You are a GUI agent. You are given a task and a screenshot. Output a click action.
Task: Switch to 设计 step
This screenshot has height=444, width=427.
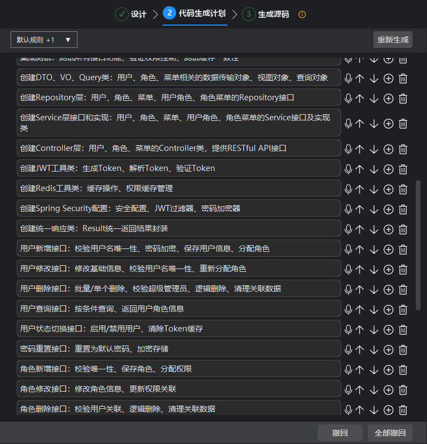[x=132, y=14]
